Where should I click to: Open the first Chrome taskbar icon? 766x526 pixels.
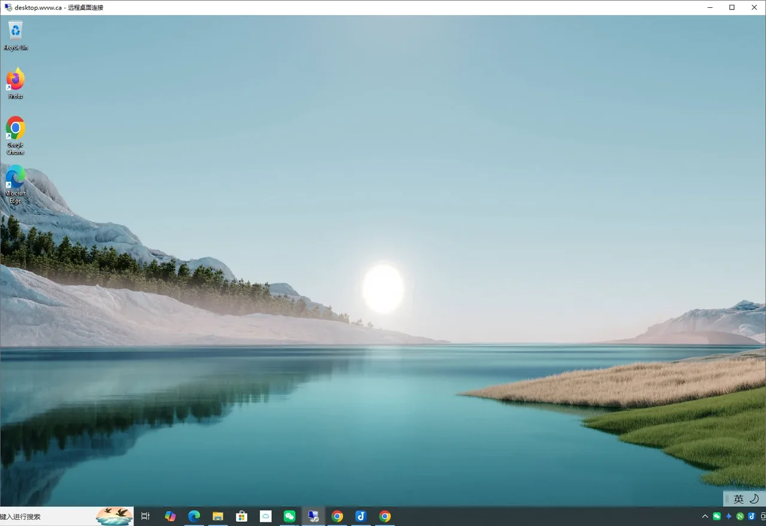pos(338,516)
